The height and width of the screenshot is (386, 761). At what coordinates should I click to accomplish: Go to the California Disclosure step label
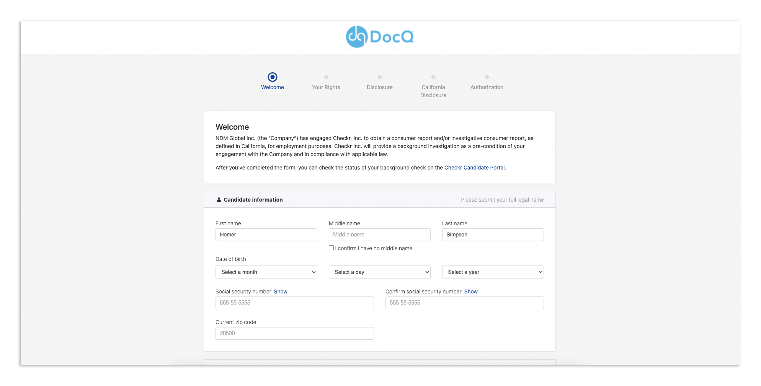[x=433, y=91]
